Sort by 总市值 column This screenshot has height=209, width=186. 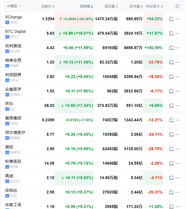(x=136, y=6)
